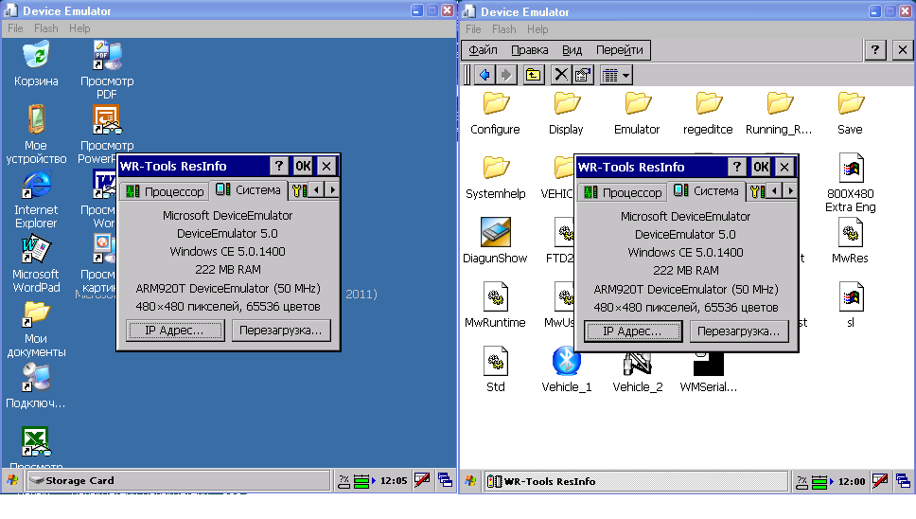Open Просмотр PowerPoint desktop icon

pyautogui.click(x=106, y=134)
